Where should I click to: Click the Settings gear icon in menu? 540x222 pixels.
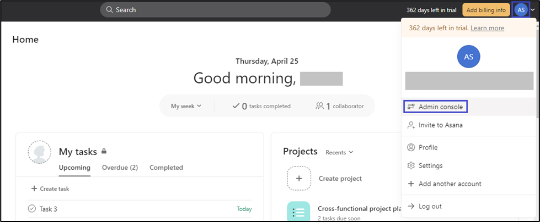(x=410, y=165)
